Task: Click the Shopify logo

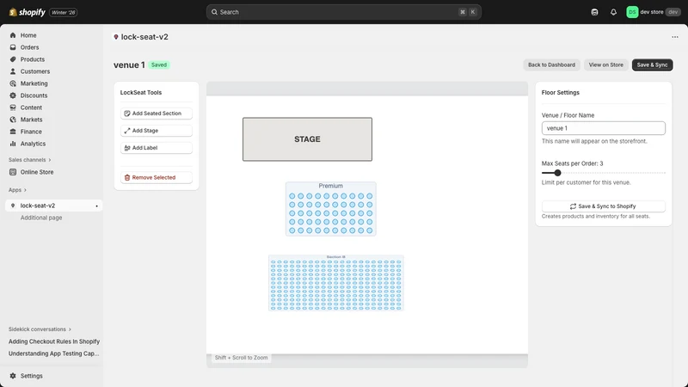Action: 27,12
